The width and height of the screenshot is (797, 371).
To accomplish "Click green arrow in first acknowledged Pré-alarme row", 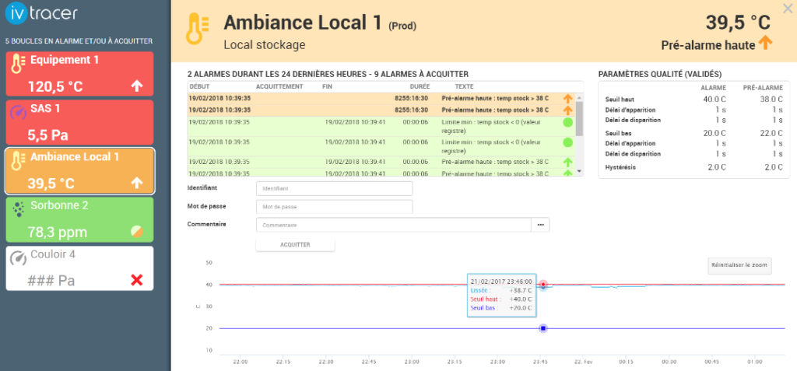I will pyautogui.click(x=568, y=162).
